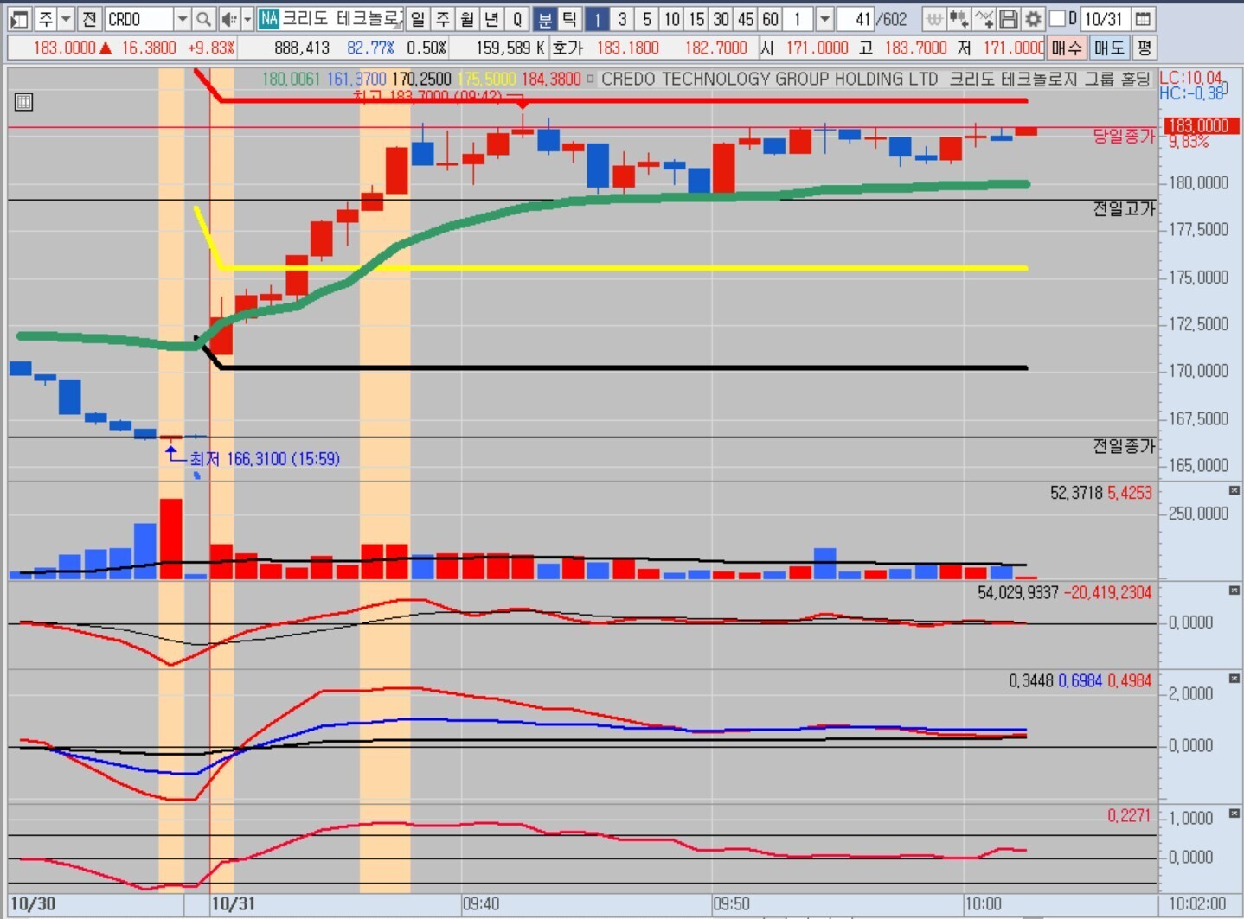Click the 10/31 date marker on time axis
1244x919 pixels.
coord(234,904)
